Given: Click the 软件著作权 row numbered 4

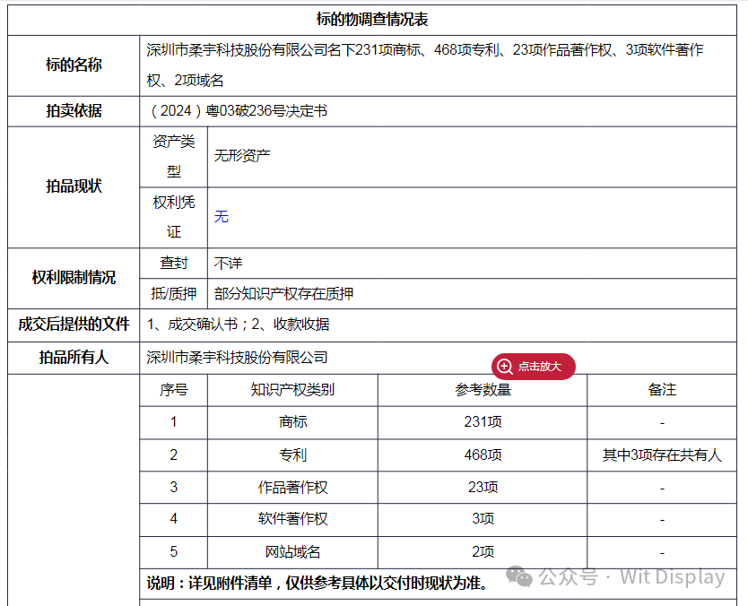Looking at the screenshot, I should pyautogui.click(x=173, y=521).
